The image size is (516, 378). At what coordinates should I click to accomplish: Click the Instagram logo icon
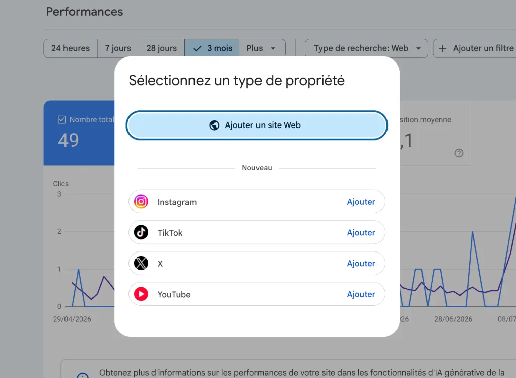(141, 202)
